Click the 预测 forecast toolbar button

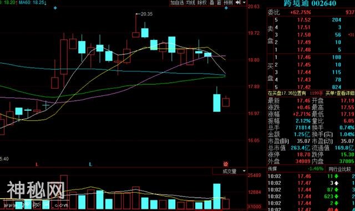pyautogui.click(x=228, y=2)
